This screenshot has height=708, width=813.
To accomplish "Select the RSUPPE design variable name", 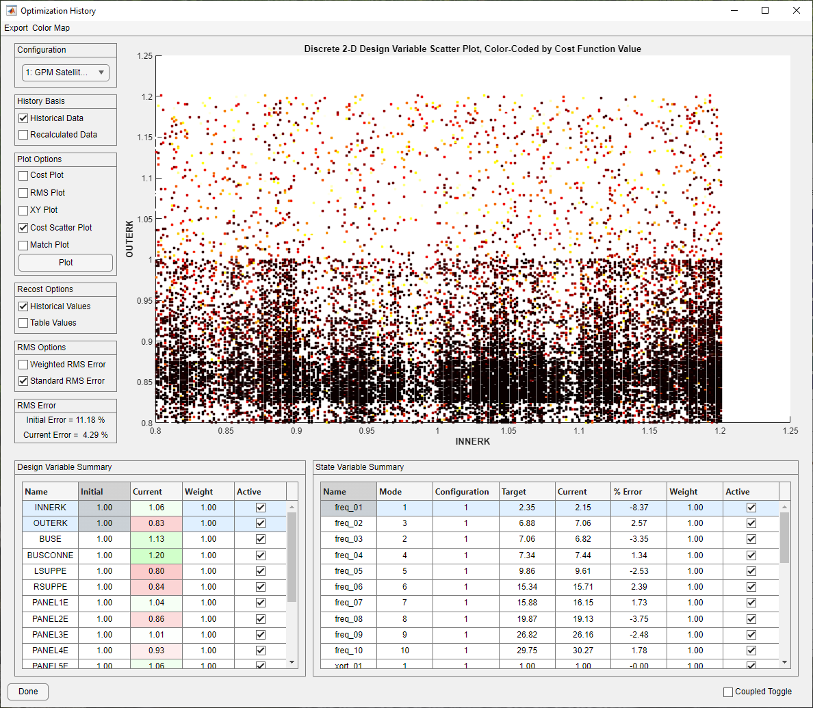I will [x=50, y=587].
